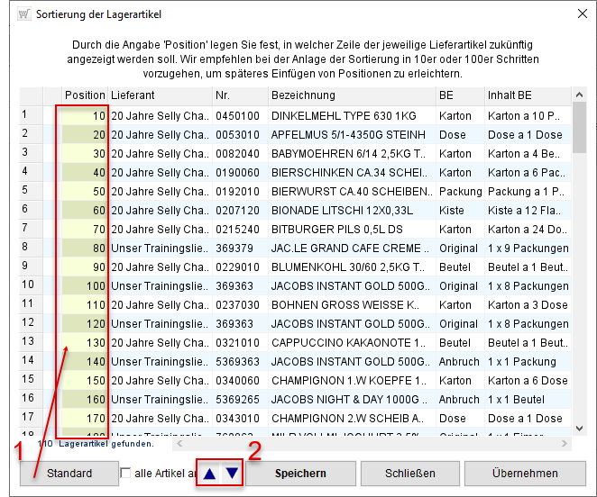Image resolution: width=597 pixels, height=497 pixels.
Task: Click the Schließen button
Action: [x=410, y=474]
